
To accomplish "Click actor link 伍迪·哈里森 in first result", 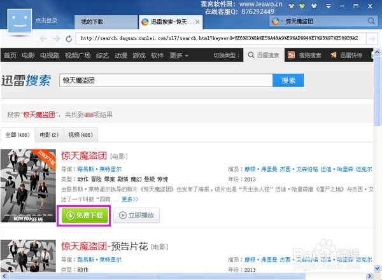I will click(x=337, y=169).
